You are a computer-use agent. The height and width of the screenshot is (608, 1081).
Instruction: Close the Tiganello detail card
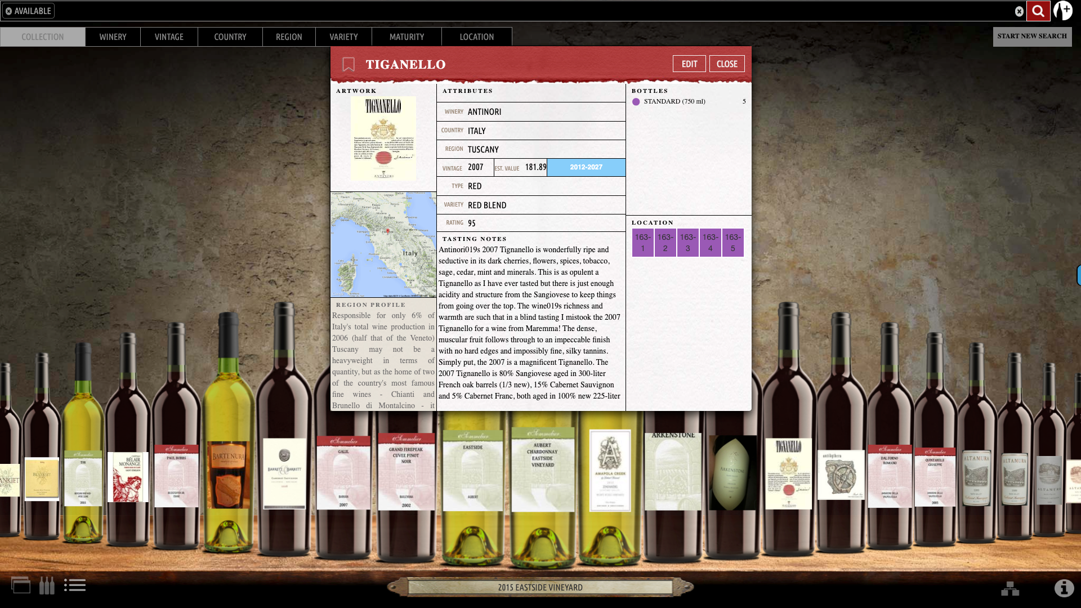click(727, 64)
